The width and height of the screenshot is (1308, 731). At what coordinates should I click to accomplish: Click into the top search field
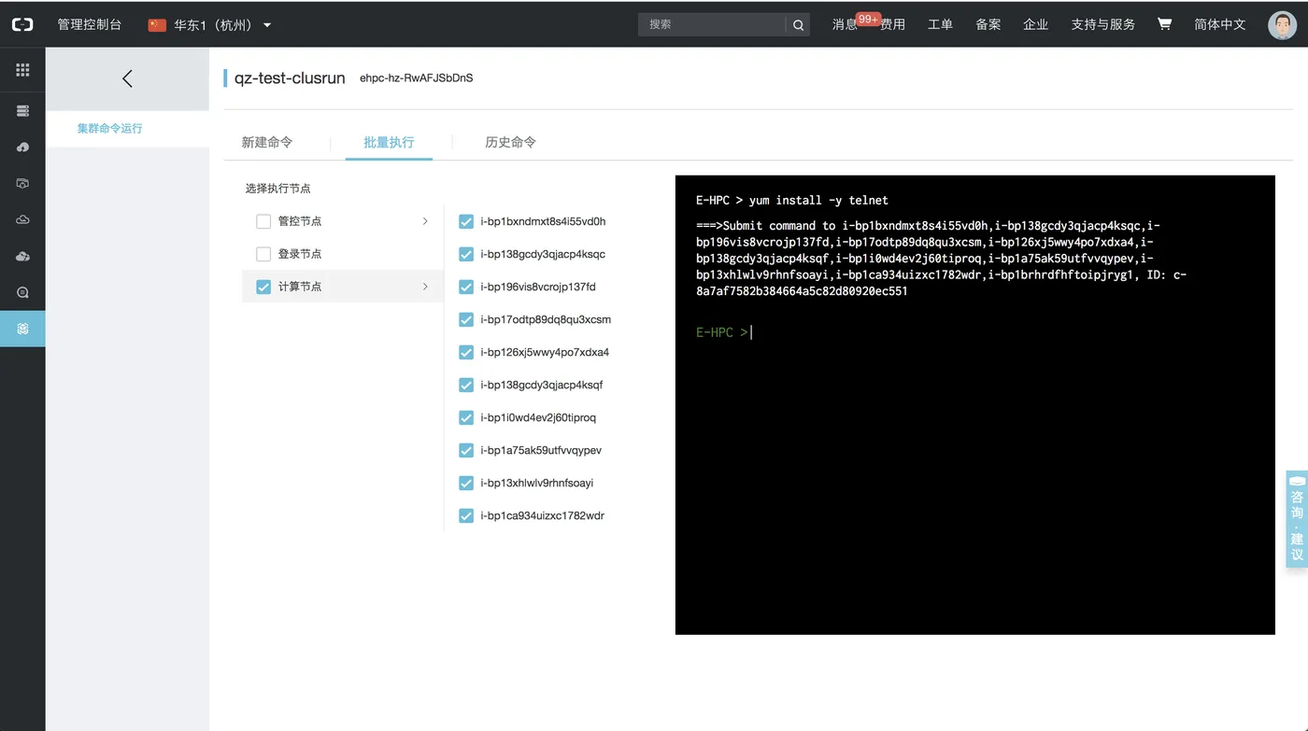click(x=712, y=25)
